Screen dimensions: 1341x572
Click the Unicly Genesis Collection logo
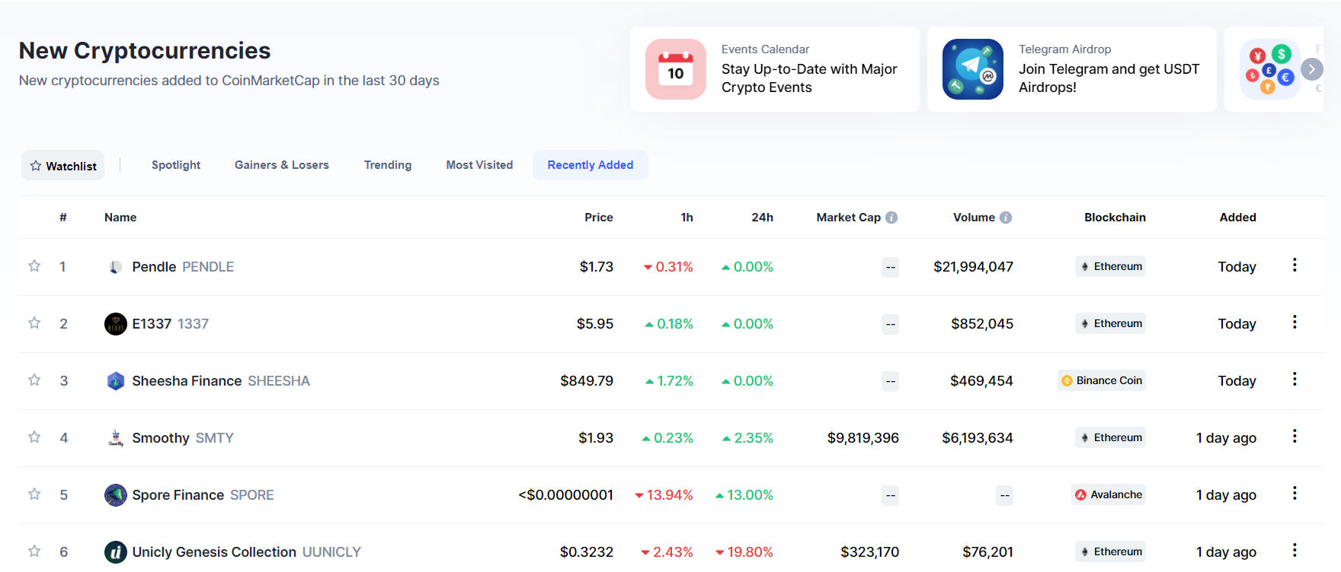point(116,552)
